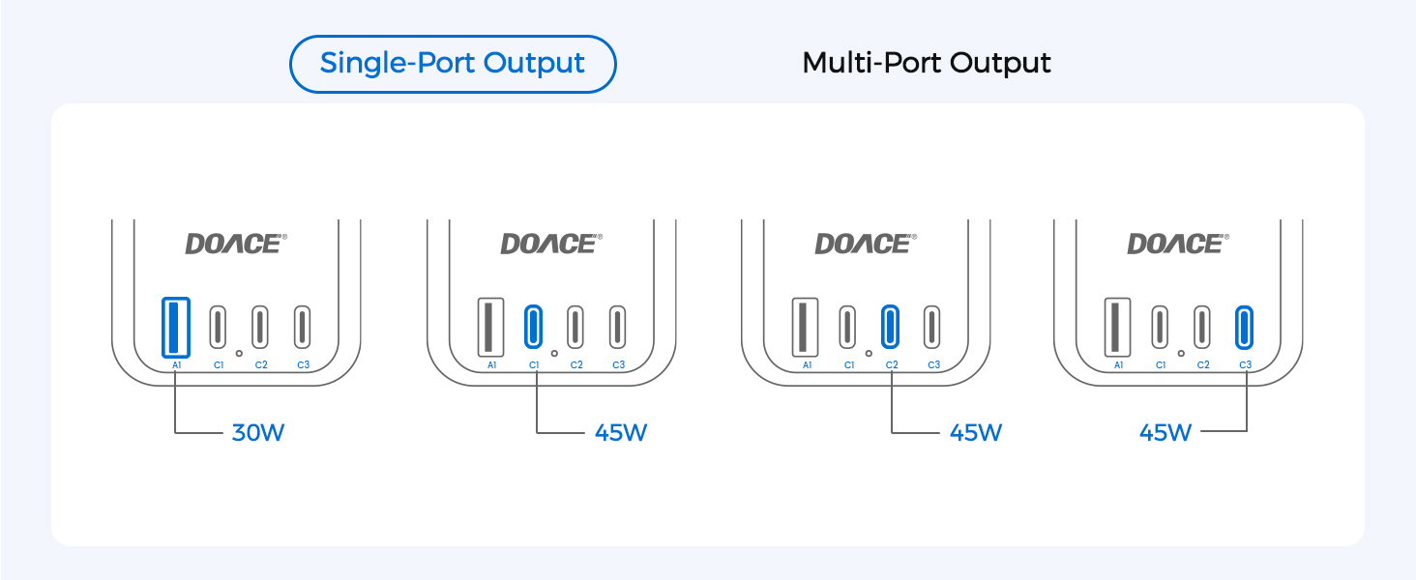
Task: Click the DOACE logo on fourth charger
Action: pos(1178,244)
